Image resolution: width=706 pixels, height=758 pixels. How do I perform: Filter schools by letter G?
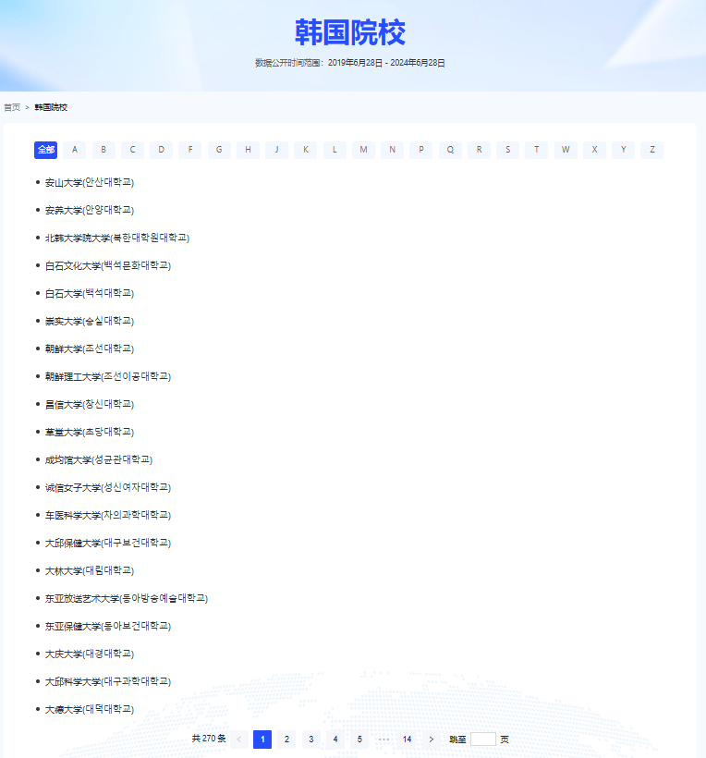(219, 150)
